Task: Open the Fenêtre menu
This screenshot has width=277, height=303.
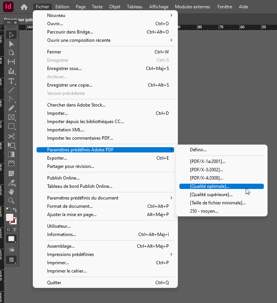Action: point(225,7)
